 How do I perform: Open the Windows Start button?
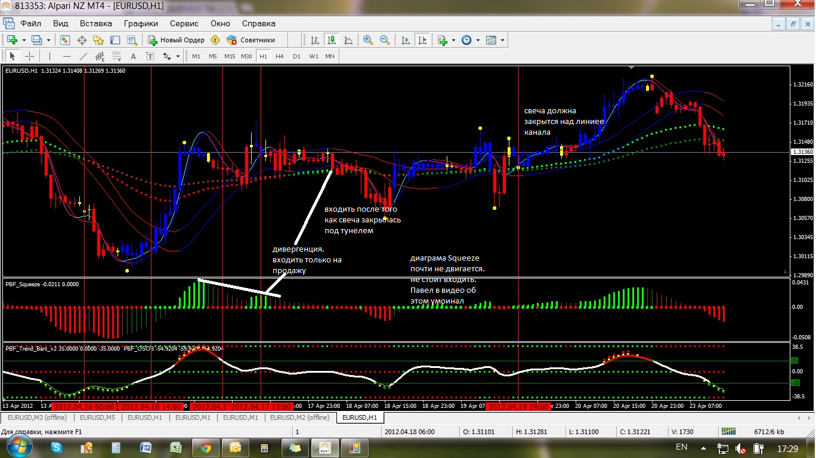click(18, 447)
